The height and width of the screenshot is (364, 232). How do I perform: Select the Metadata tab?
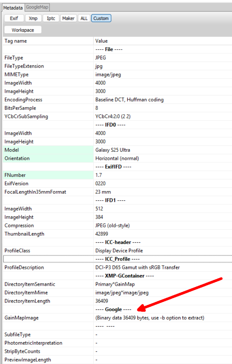tap(13, 7)
